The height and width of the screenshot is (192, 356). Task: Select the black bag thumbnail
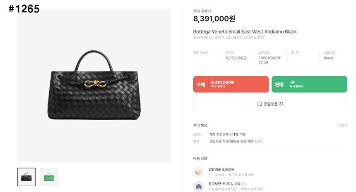26,177
